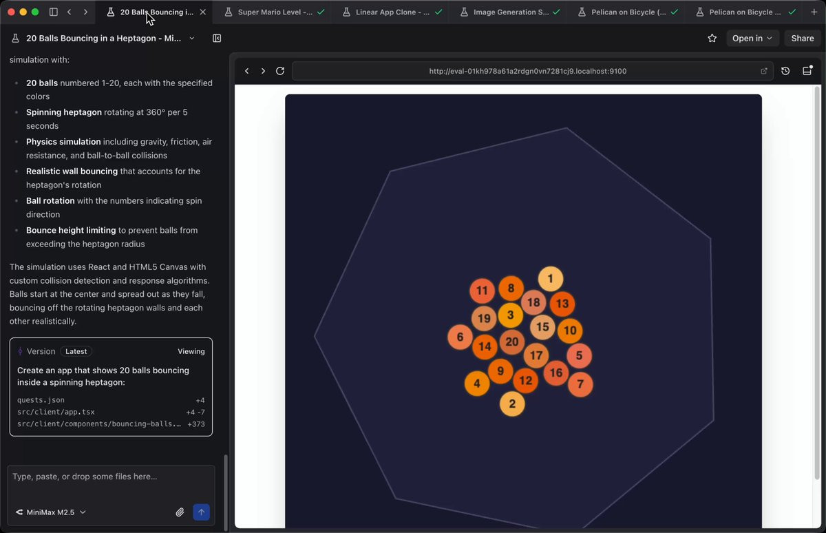Click the preview URL address bar
The image size is (826, 533).
click(528, 71)
